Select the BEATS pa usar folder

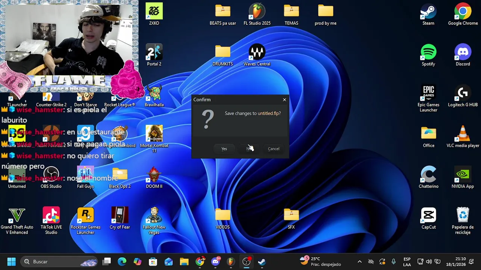pyautogui.click(x=223, y=14)
